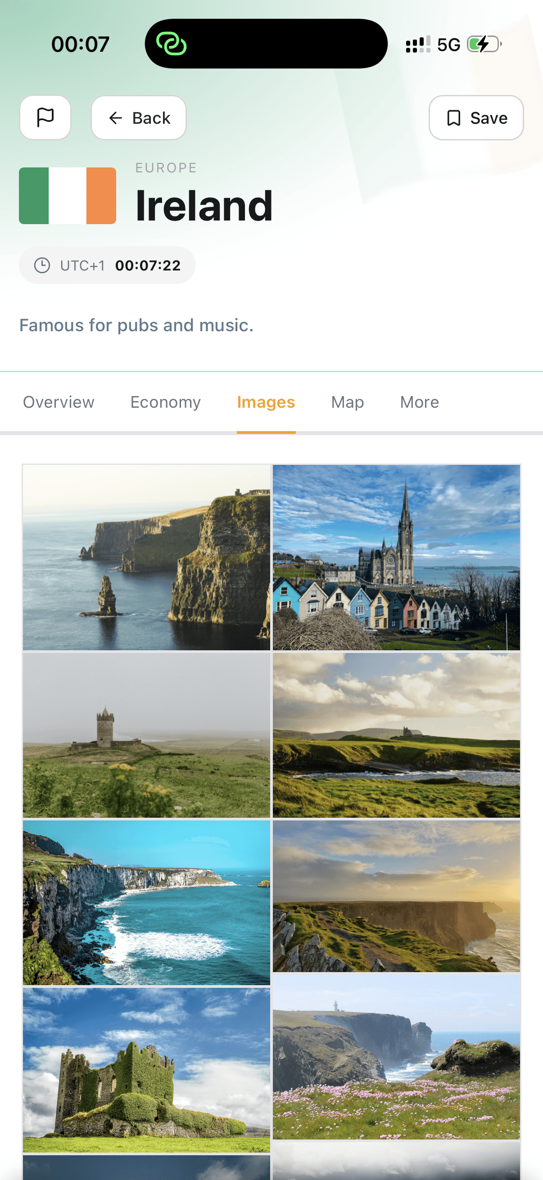Tap the EUROPE region label

coord(166,168)
